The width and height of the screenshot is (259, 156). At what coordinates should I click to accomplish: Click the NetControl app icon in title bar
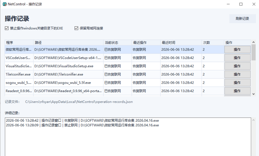pyautogui.click(x=5, y=4)
